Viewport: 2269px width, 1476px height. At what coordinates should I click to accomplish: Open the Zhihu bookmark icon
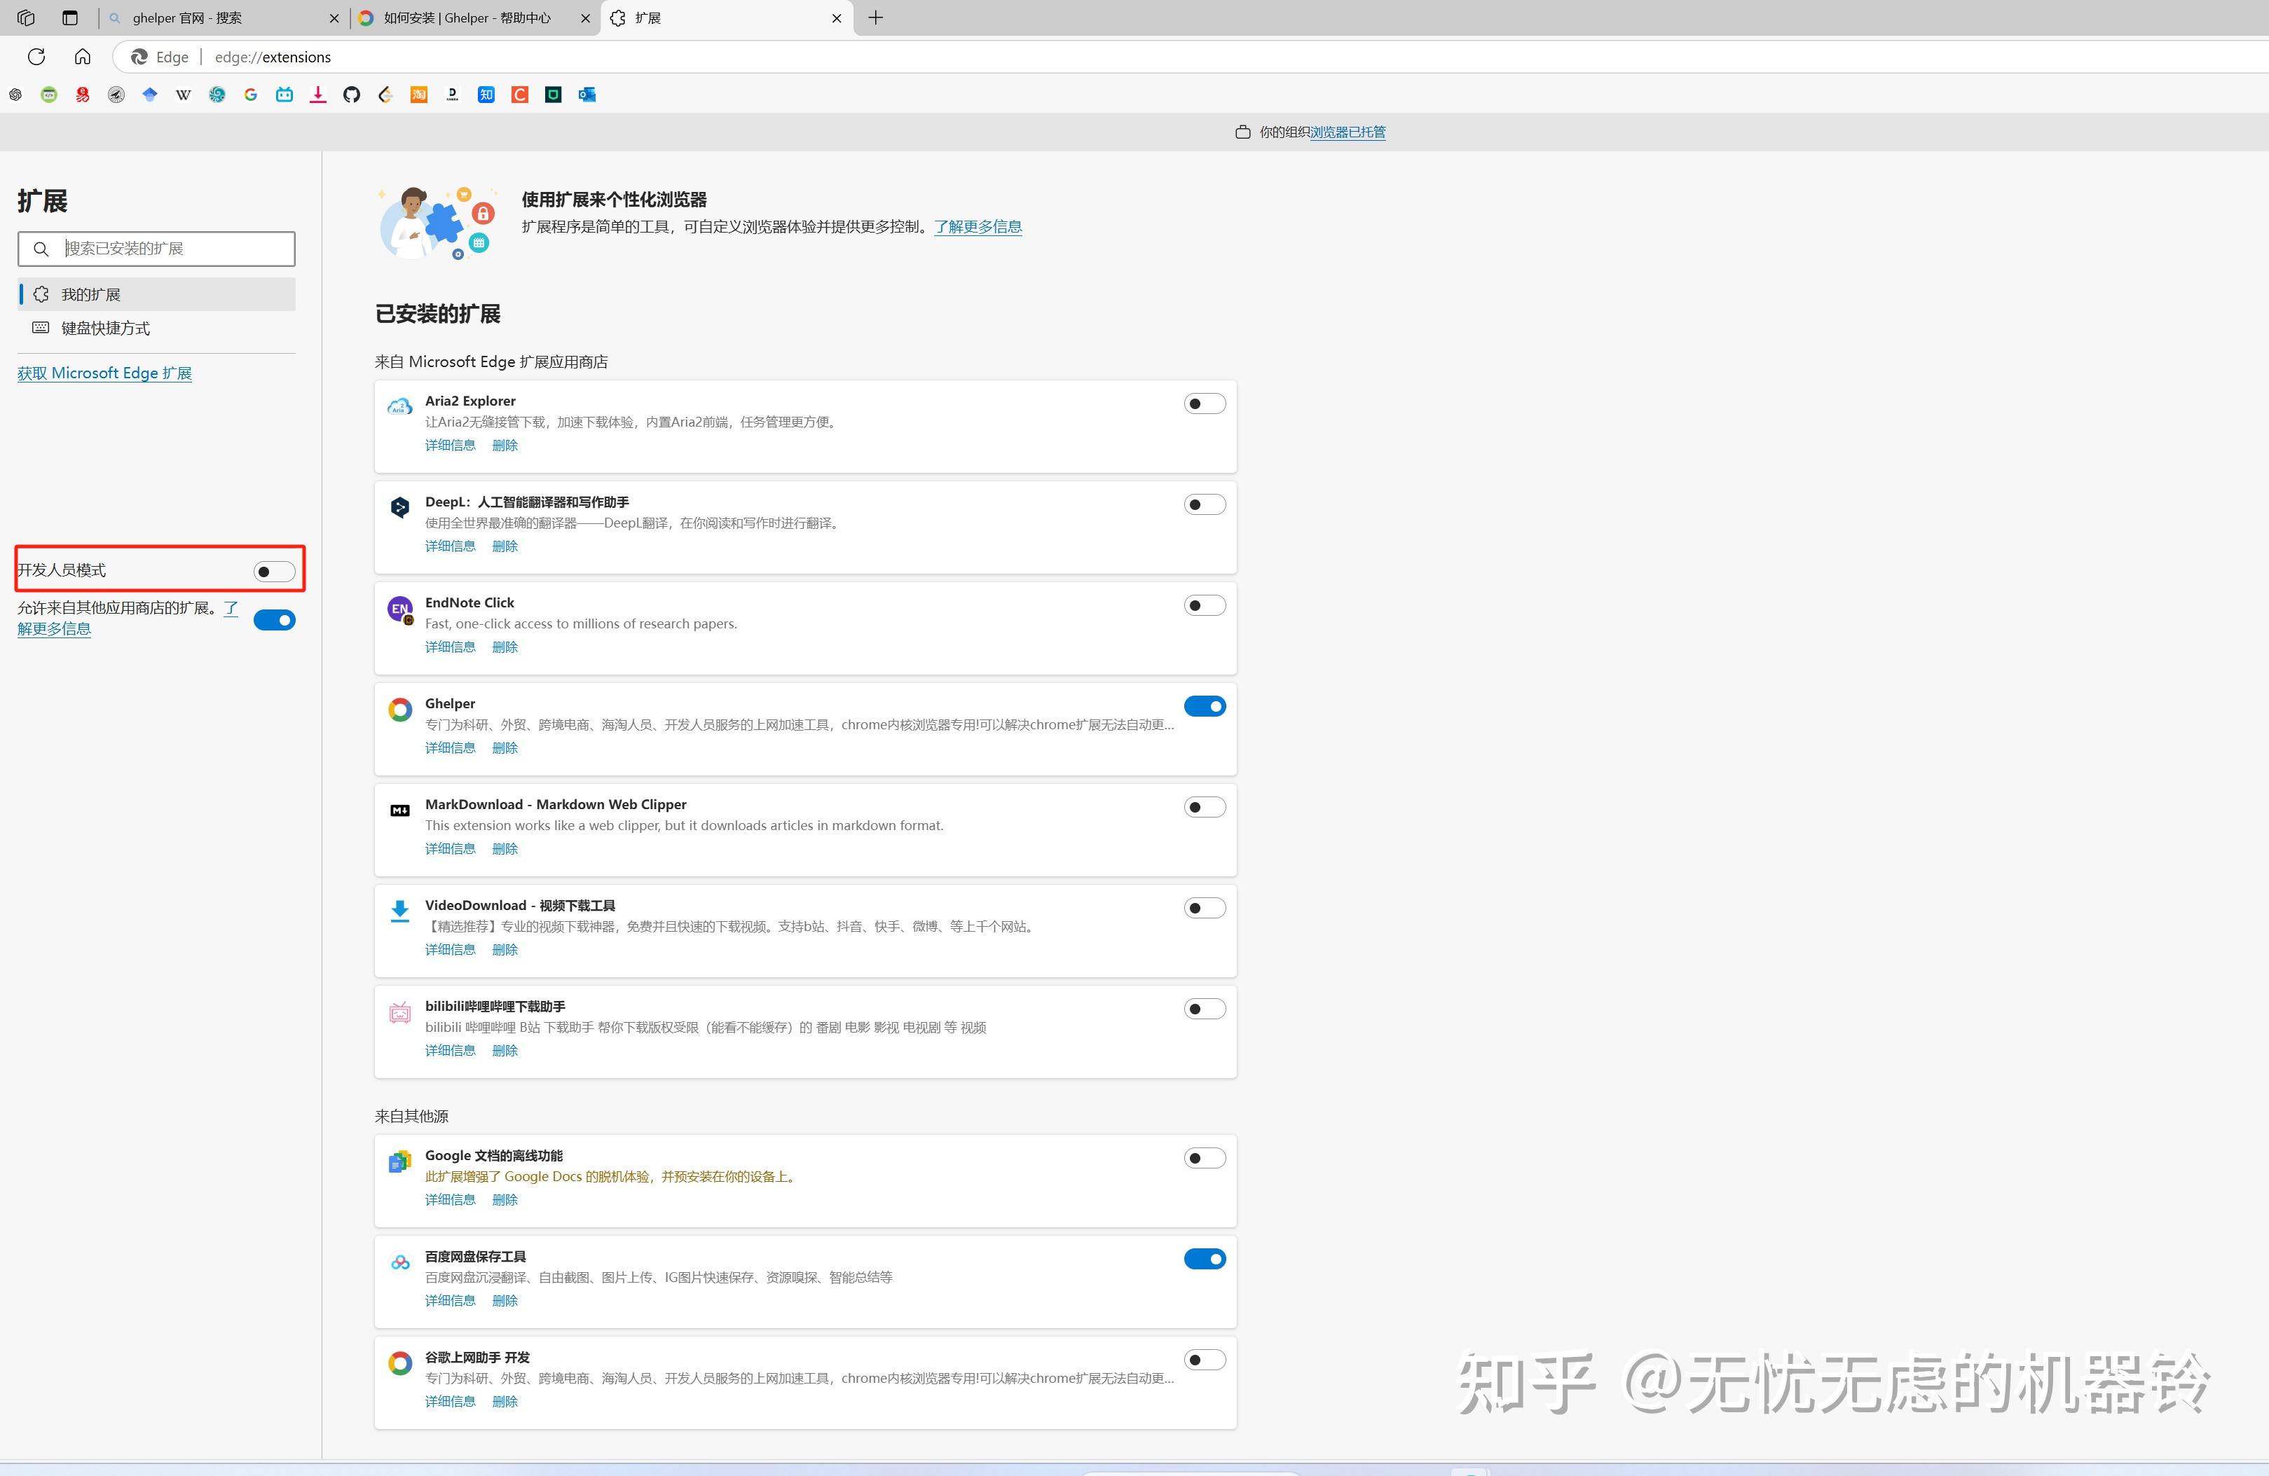486,95
